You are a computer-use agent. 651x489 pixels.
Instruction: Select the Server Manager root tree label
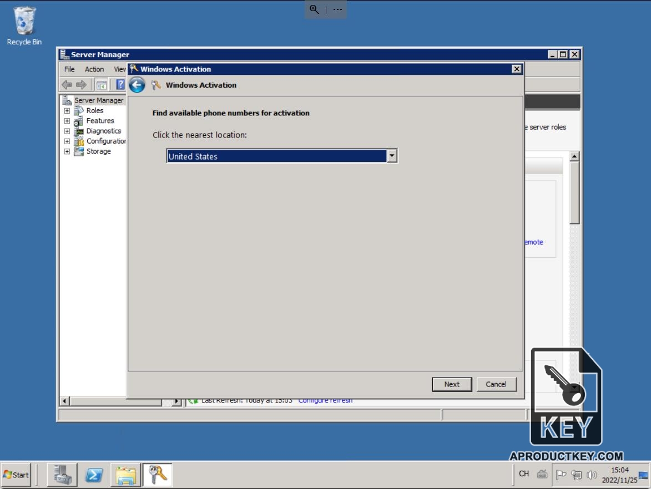pos(99,100)
